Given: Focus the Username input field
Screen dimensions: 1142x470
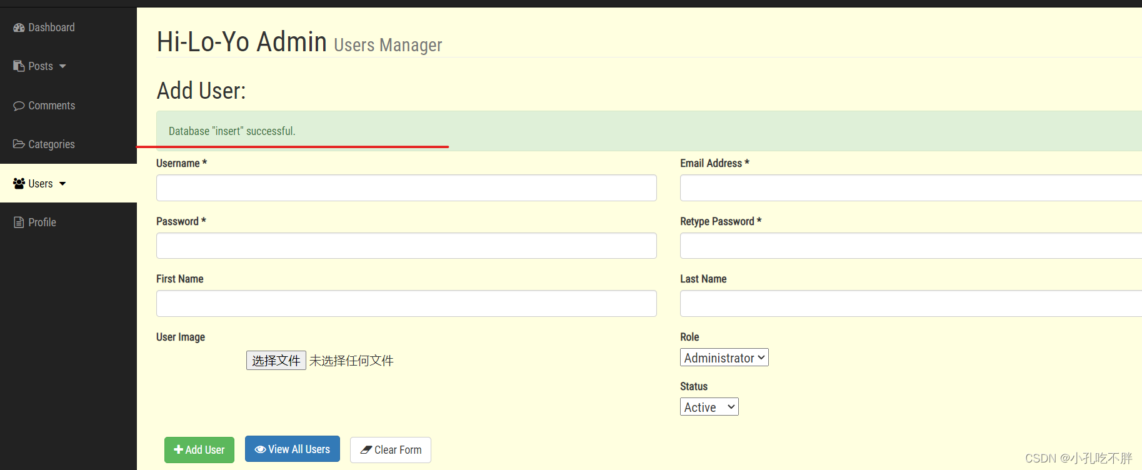Looking at the screenshot, I should click(406, 188).
